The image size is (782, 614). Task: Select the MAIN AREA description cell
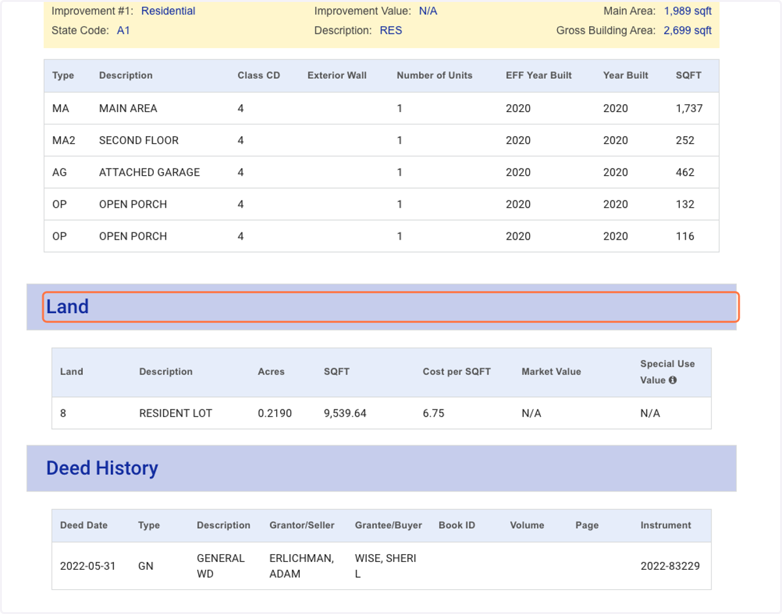click(128, 109)
